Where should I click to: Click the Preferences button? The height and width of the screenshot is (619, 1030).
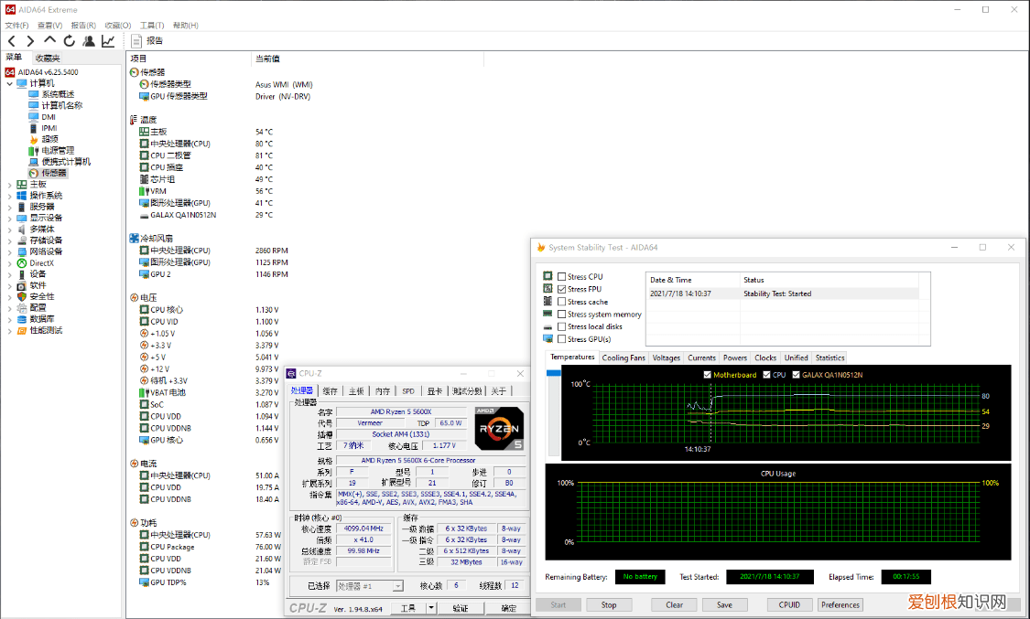pyautogui.click(x=840, y=604)
